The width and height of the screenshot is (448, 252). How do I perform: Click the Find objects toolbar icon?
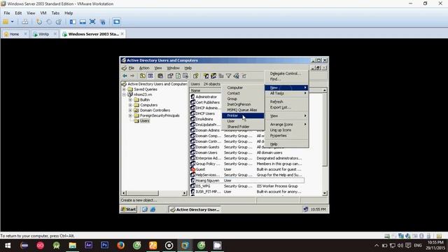coord(237,76)
